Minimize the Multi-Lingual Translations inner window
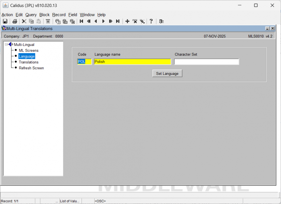The image size is (281, 204). (267, 29)
